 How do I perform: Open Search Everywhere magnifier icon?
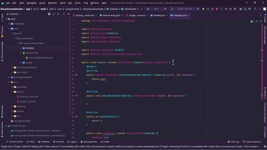(x=255, y=9)
